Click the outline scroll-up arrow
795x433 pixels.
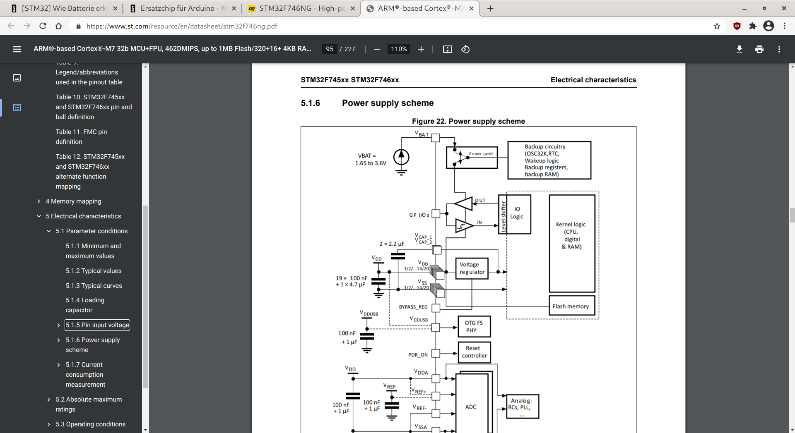(x=145, y=66)
